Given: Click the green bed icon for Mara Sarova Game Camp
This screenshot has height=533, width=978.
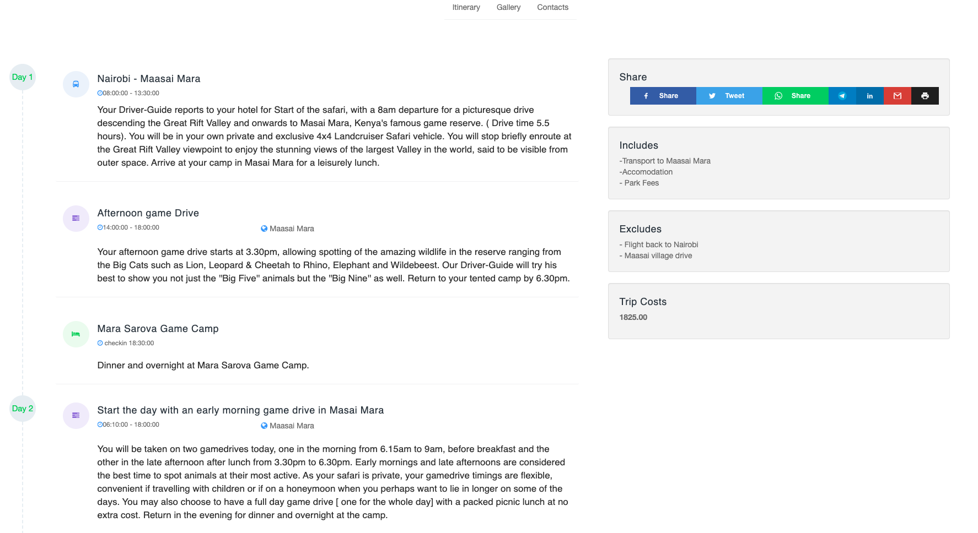Looking at the screenshot, I should click(76, 334).
